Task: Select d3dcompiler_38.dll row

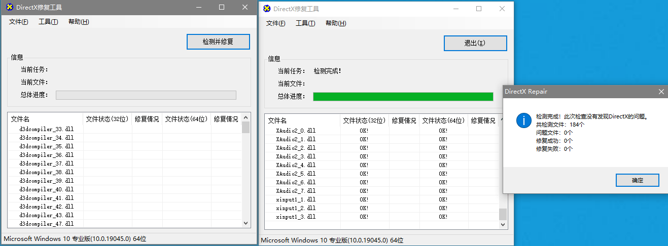Action: click(x=125, y=172)
